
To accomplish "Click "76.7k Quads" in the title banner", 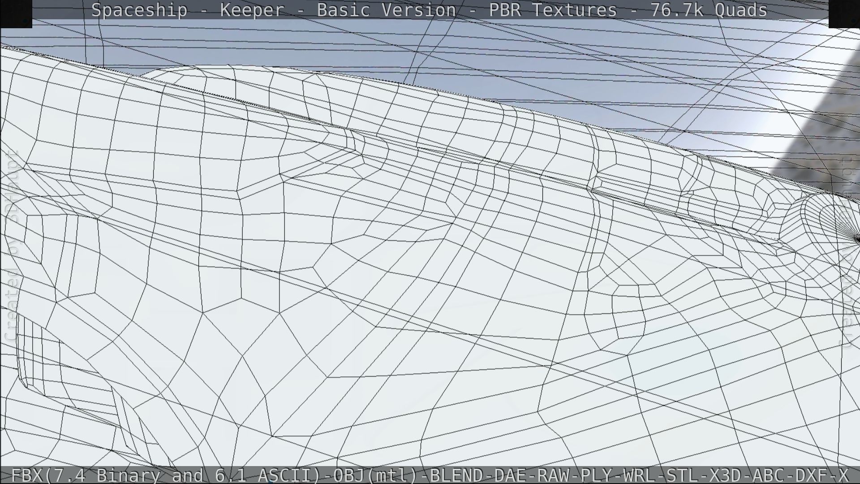I will click(709, 10).
